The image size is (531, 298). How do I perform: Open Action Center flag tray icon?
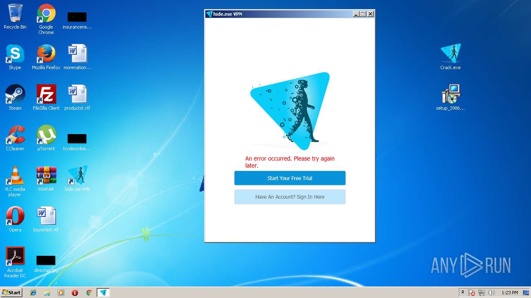[x=472, y=293]
